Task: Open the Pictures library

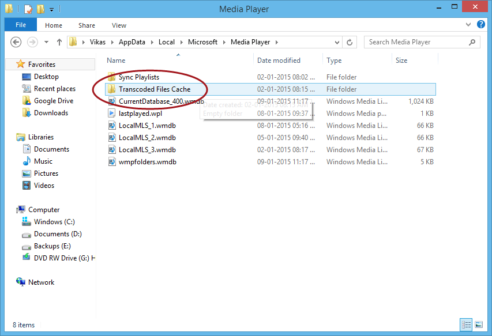Action: pyautogui.click(x=46, y=173)
